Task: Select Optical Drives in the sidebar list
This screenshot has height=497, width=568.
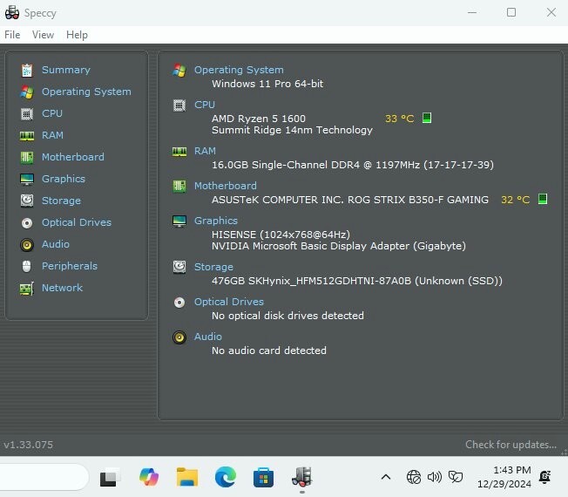Action: (x=77, y=222)
